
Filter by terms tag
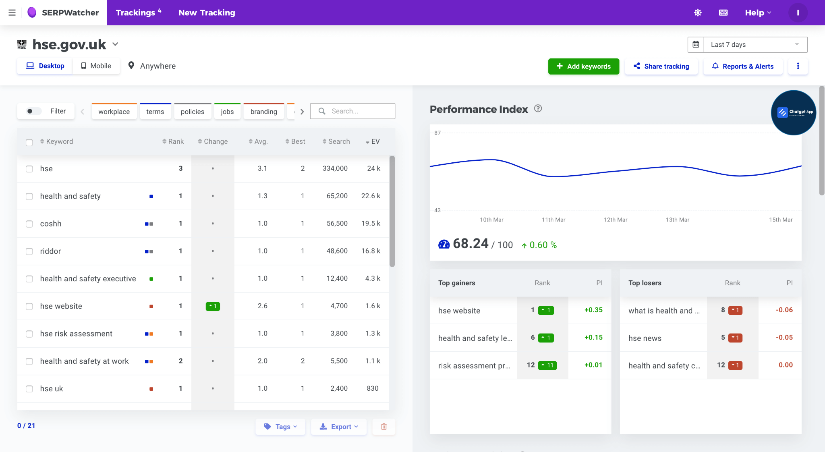155,112
